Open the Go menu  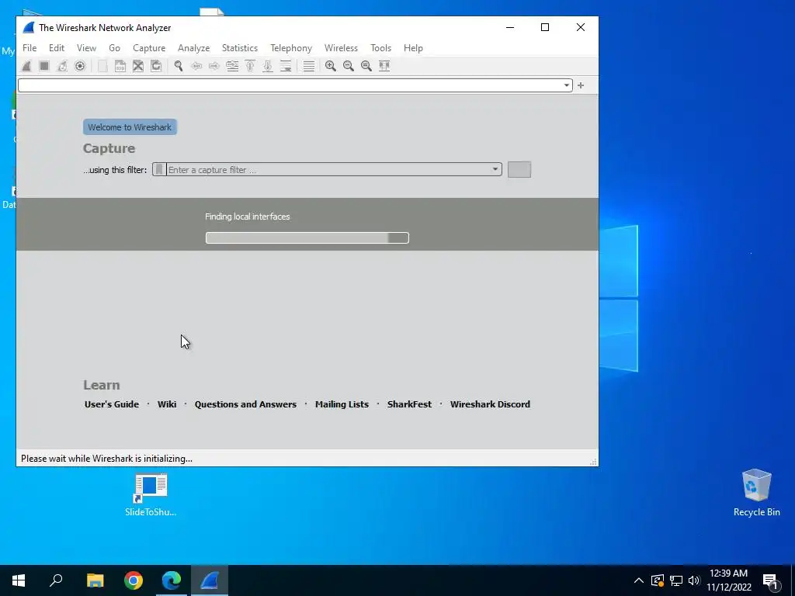pos(115,48)
